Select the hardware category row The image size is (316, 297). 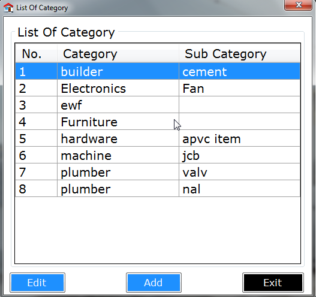(x=158, y=138)
